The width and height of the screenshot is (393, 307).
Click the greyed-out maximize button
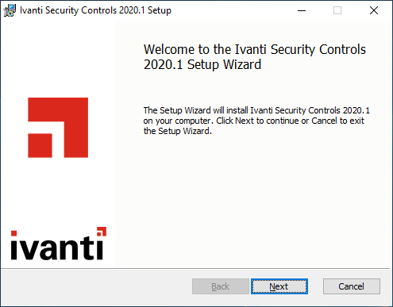[x=337, y=10]
